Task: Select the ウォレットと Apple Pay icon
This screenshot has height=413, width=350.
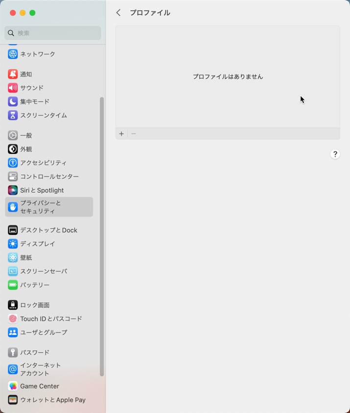Action: [x=13, y=400]
